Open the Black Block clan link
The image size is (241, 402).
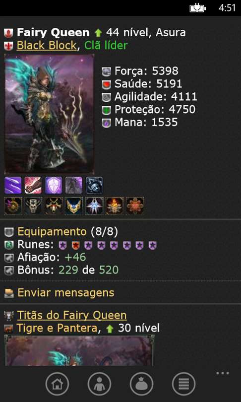pyautogui.click(x=47, y=46)
